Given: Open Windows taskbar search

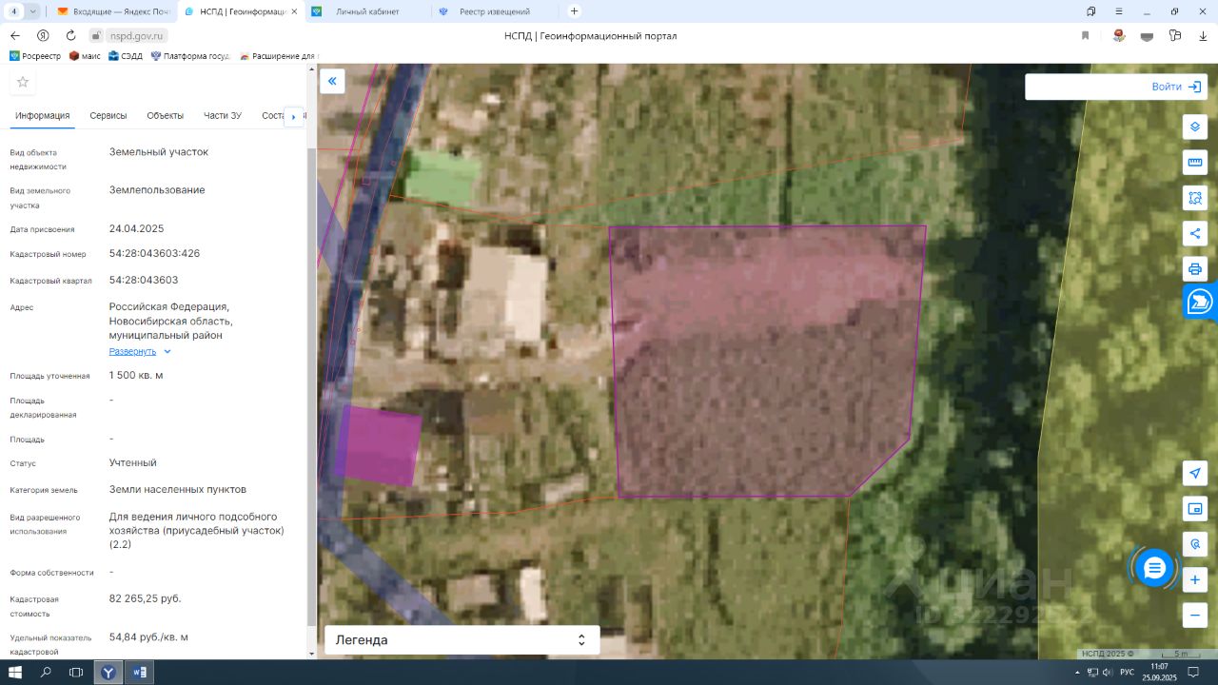Looking at the screenshot, I should [x=46, y=673].
